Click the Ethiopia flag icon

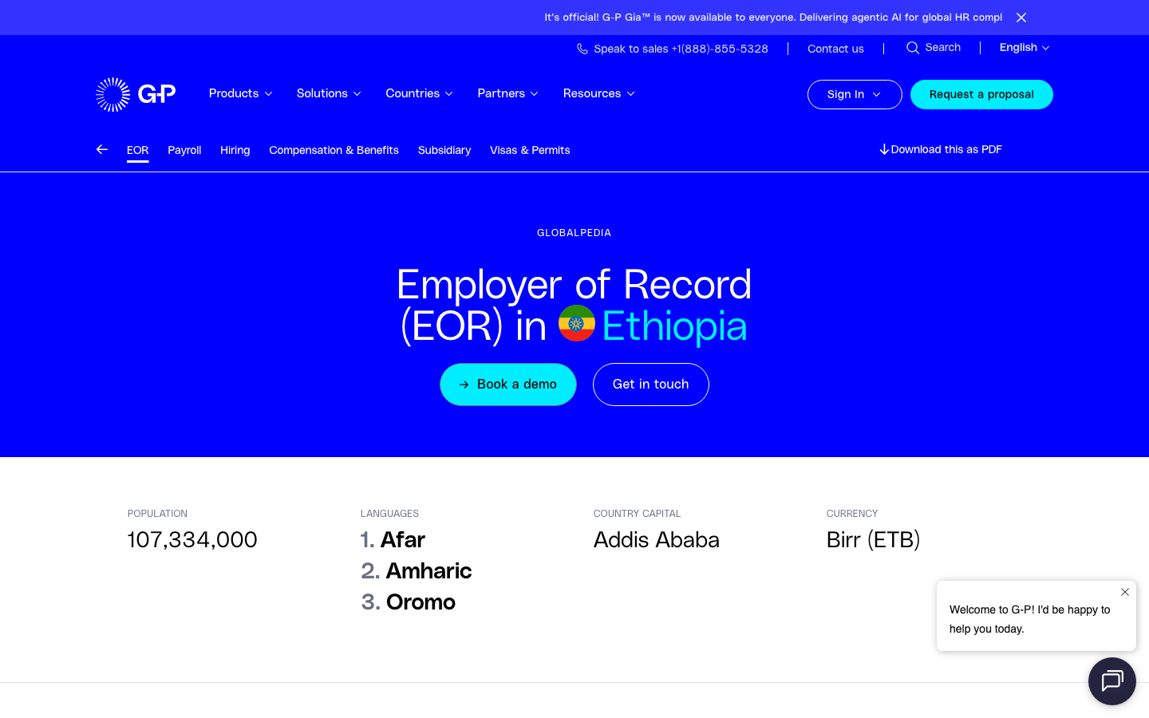point(577,323)
